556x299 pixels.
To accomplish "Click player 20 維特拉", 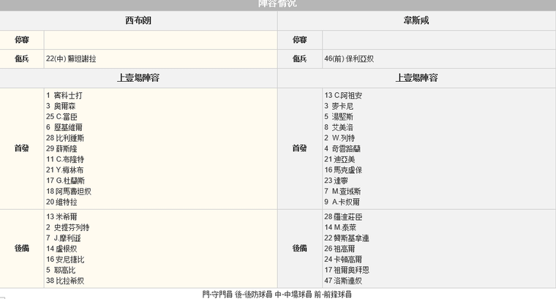I will click(x=61, y=202).
